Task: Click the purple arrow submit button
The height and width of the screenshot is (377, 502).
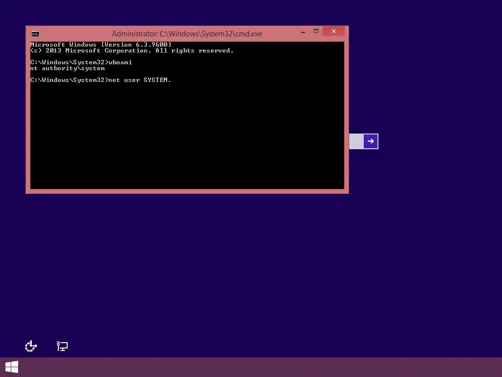Action: pyautogui.click(x=371, y=141)
